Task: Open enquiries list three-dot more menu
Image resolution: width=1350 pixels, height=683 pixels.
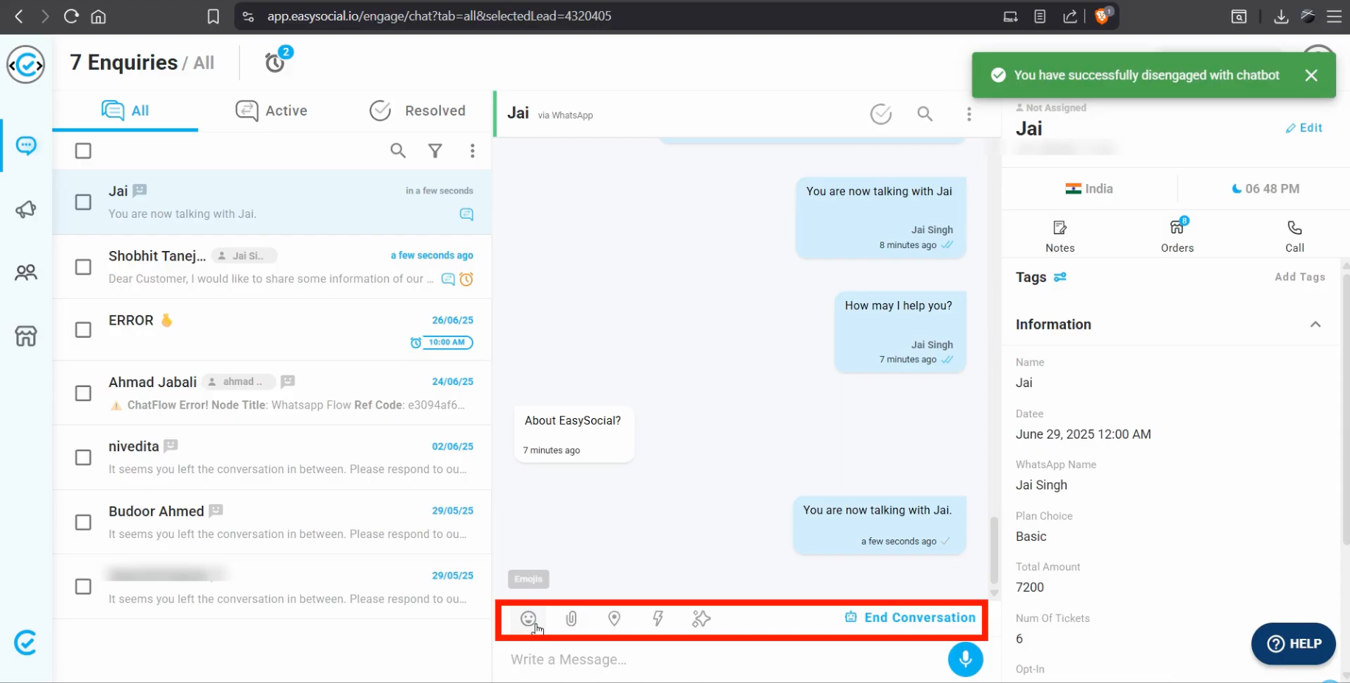Action: (473, 151)
